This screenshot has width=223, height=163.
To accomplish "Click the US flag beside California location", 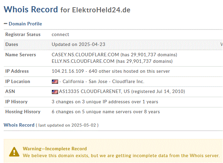I will tap(55, 82).
